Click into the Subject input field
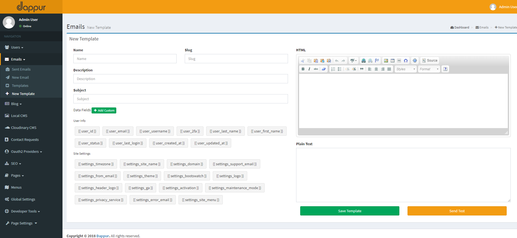Image resolution: width=517 pixels, height=238 pixels. (180, 99)
